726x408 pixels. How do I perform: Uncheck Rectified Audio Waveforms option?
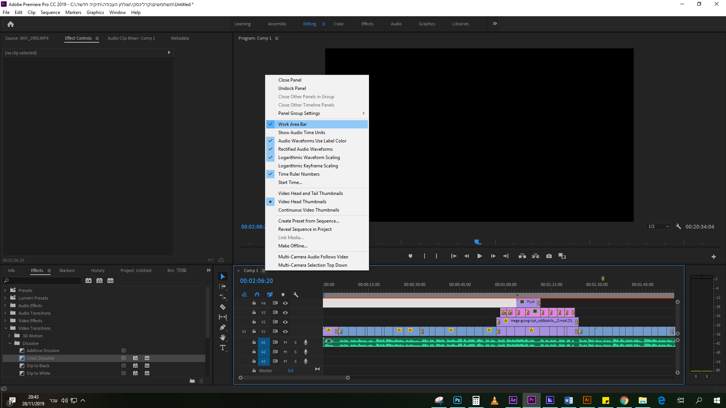pyautogui.click(x=305, y=149)
